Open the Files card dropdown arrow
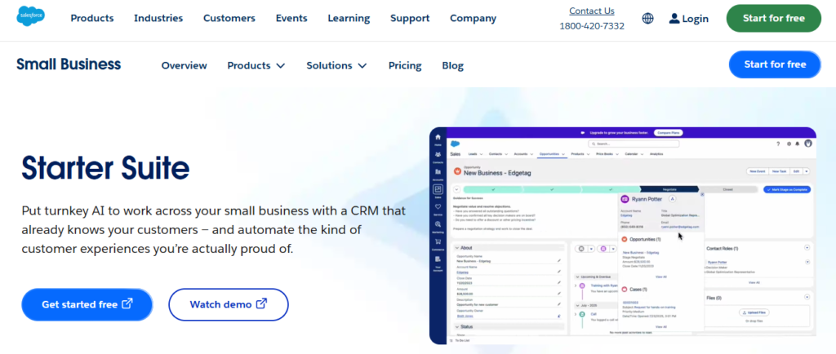This screenshot has height=354, width=836. tap(807, 297)
